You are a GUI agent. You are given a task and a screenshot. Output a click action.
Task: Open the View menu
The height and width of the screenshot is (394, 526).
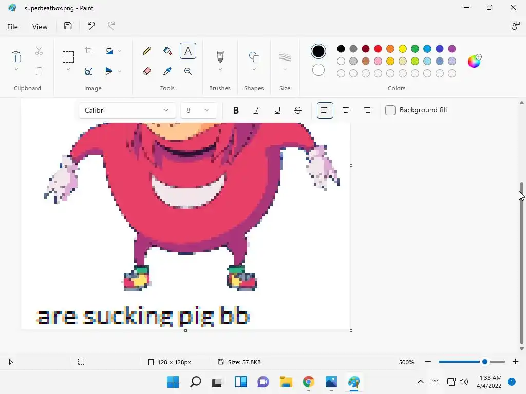[40, 27]
